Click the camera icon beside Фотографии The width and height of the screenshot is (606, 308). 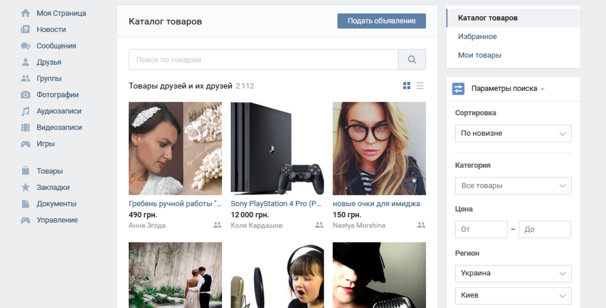(26, 95)
